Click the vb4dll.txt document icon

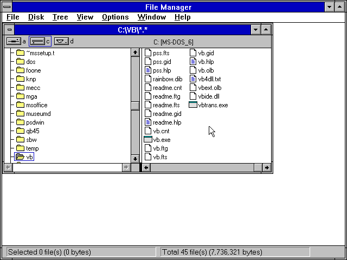(x=193, y=79)
